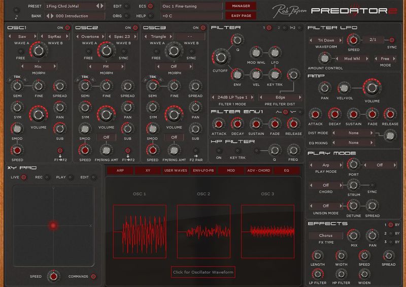Open the ADV - CHORD tab

[x=258, y=171]
